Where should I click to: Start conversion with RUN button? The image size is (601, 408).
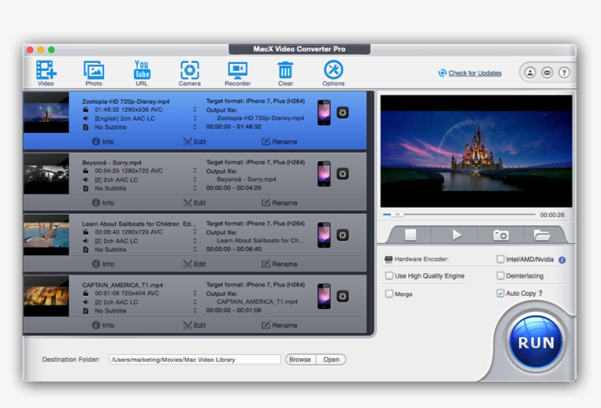click(536, 343)
